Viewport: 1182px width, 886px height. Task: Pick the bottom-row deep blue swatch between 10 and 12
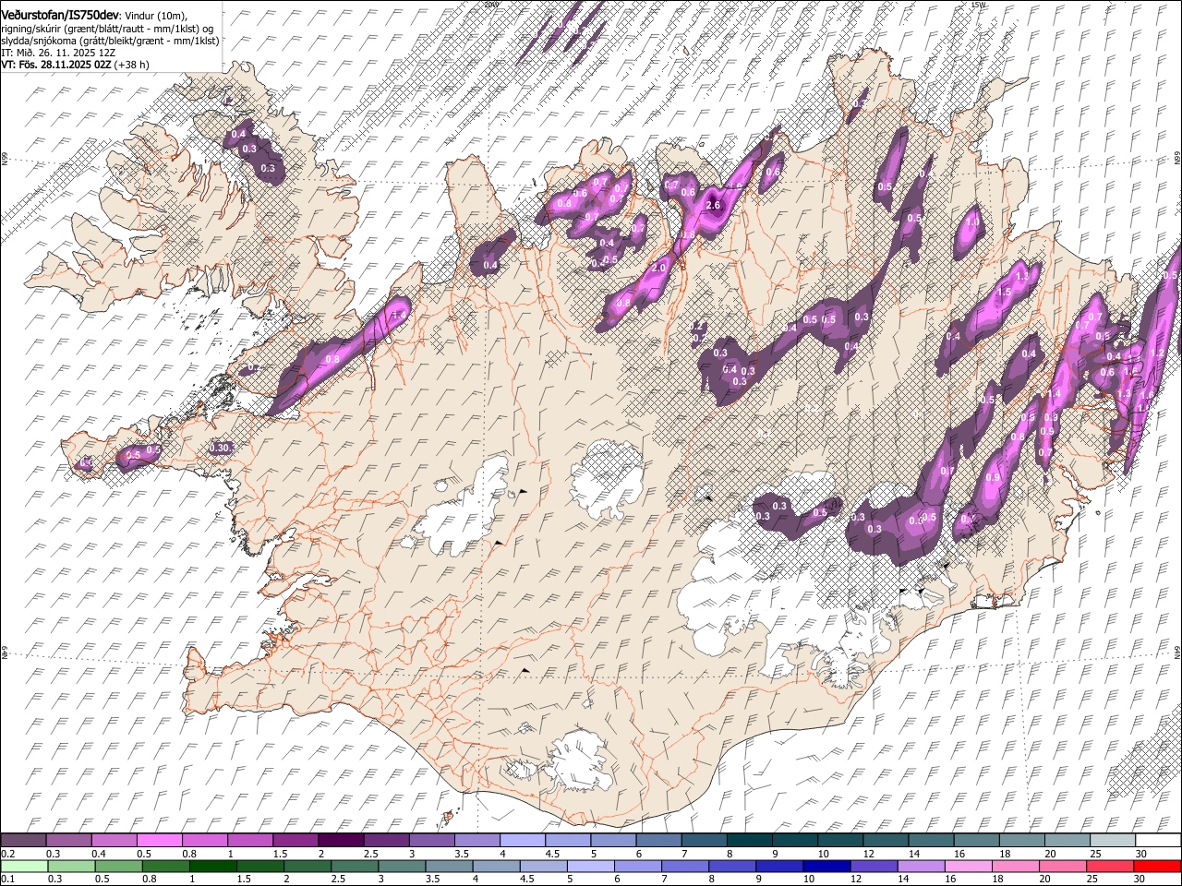pos(826,866)
